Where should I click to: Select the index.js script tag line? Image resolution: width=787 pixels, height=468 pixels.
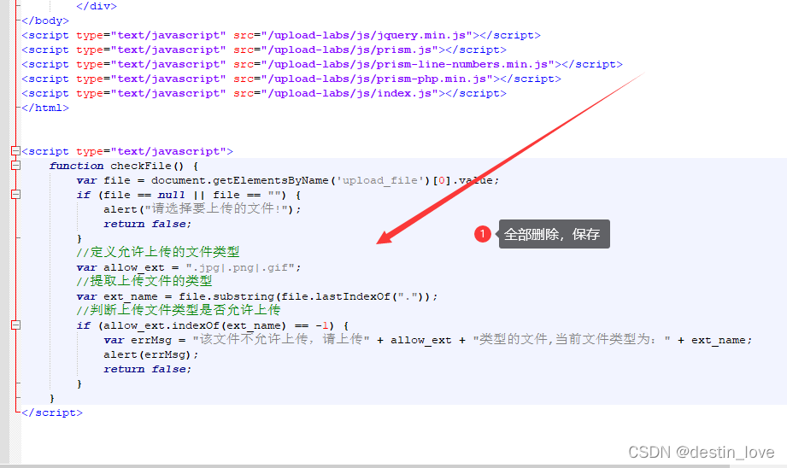pos(264,93)
